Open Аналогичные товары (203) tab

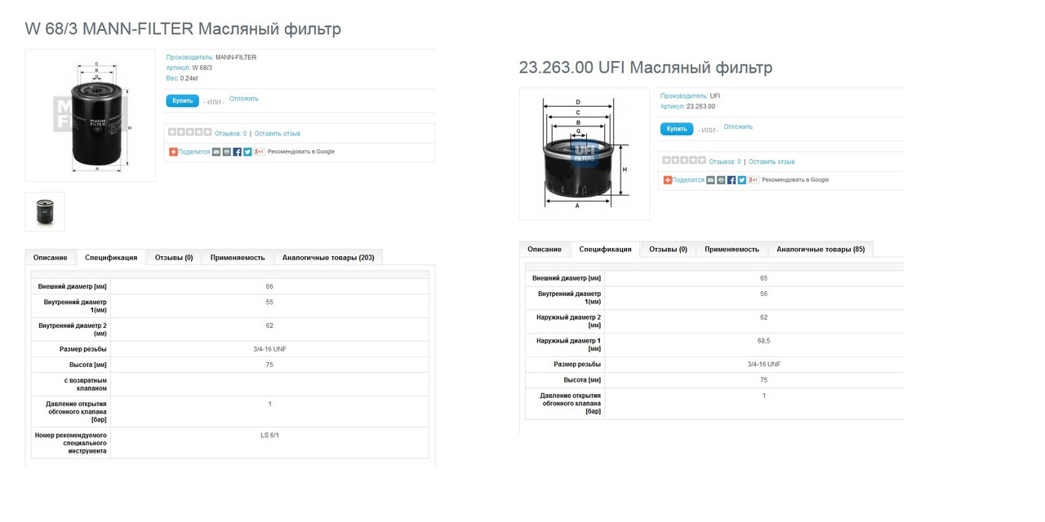pyautogui.click(x=328, y=258)
